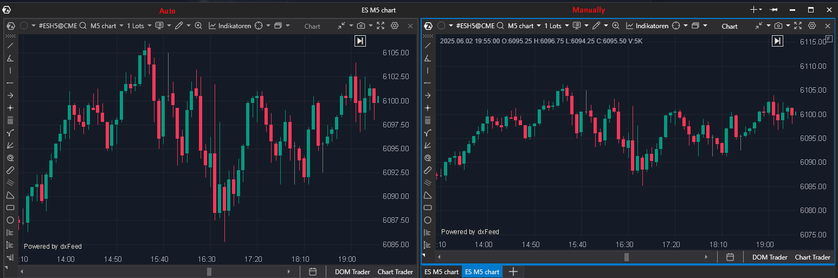Screen dimensions: 838x278
Task: Select the ruler measure tool in left chart
Action: [x=10, y=170]
